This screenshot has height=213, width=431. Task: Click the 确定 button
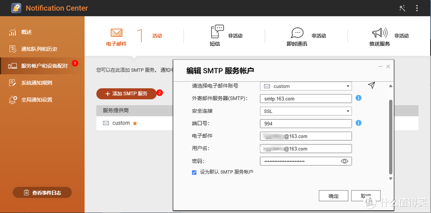coord(333,196)
